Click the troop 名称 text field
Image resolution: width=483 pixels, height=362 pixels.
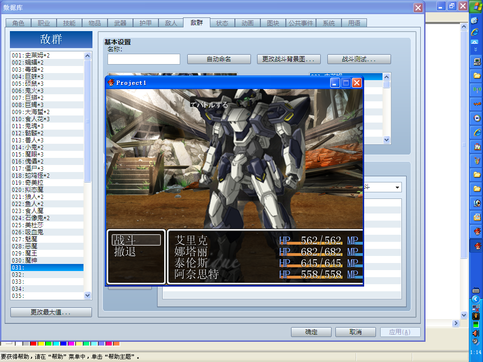(x=143, y=59)
